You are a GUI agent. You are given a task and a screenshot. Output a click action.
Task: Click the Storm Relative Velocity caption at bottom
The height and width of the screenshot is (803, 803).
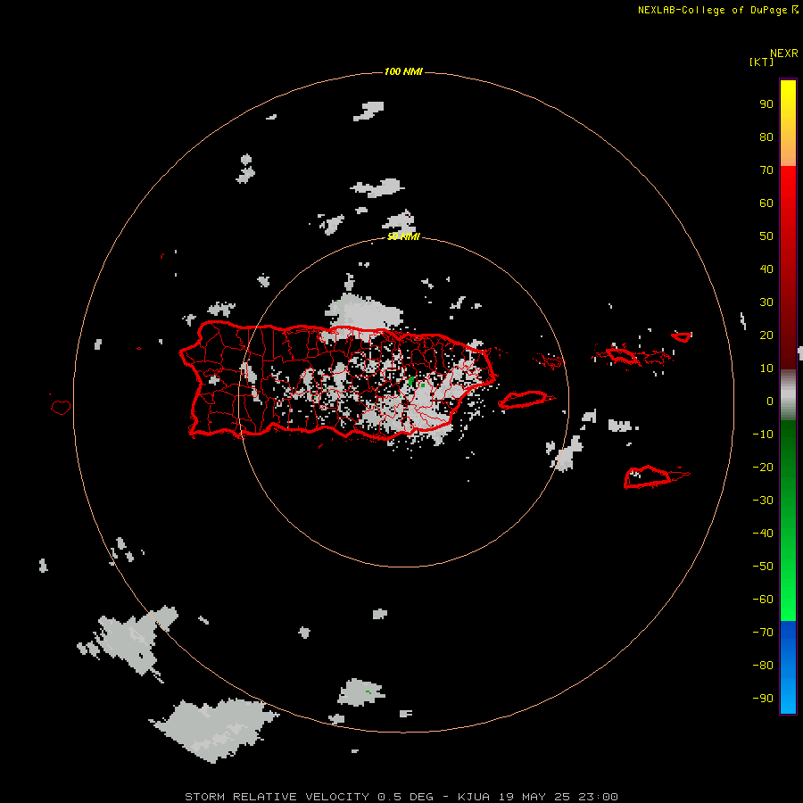[401, 797]
